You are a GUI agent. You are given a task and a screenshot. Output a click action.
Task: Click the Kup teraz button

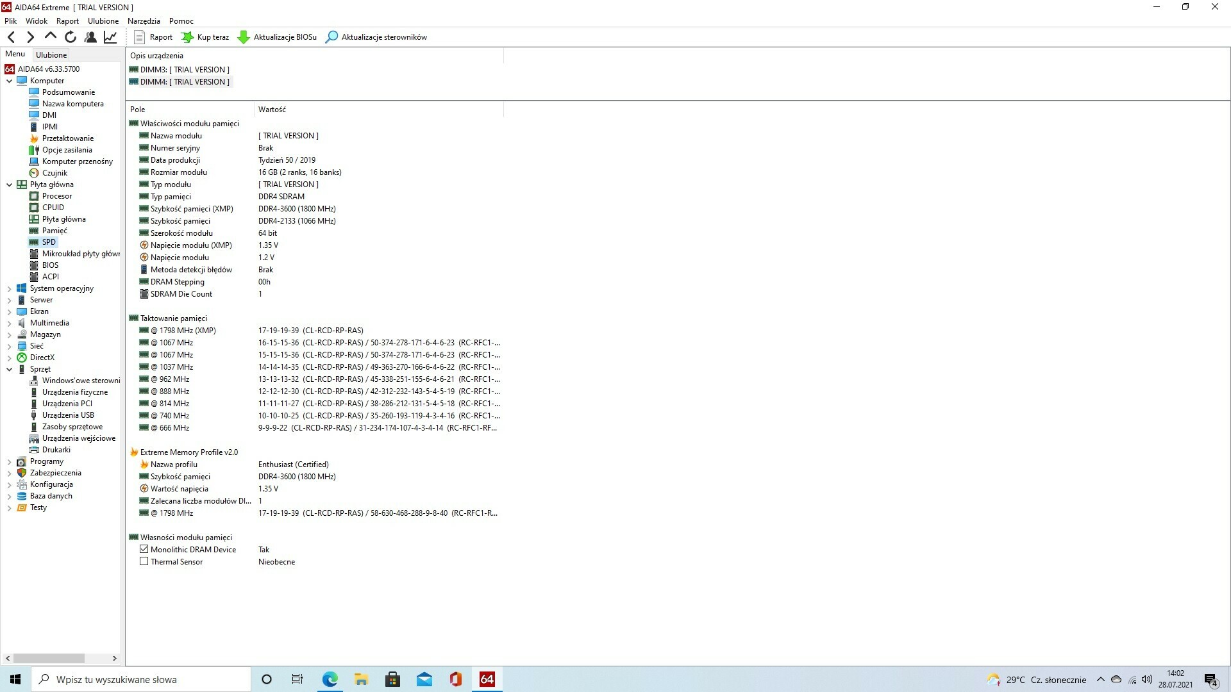205,37
